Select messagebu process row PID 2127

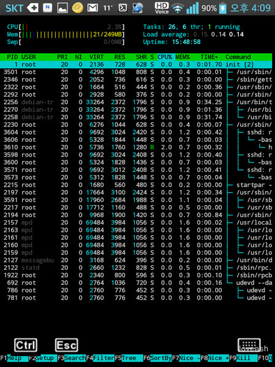point(136,260)
